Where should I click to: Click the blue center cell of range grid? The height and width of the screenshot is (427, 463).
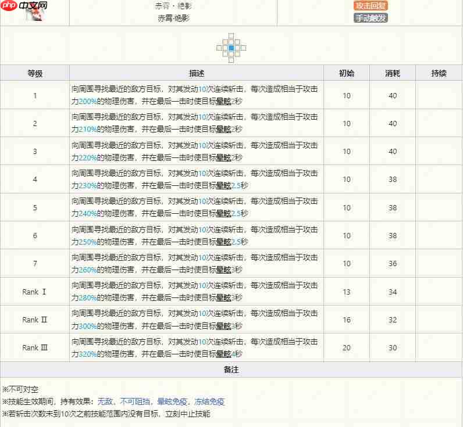(x=231, y=47)
